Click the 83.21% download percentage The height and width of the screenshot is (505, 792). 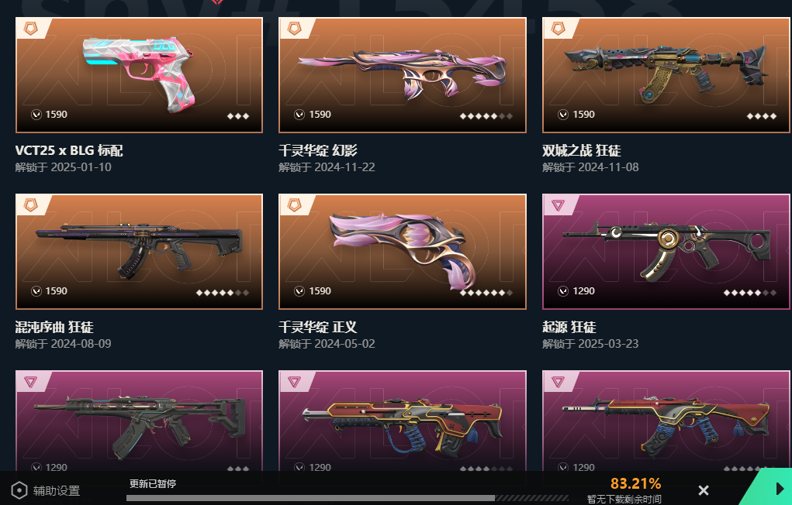point(635,483)
